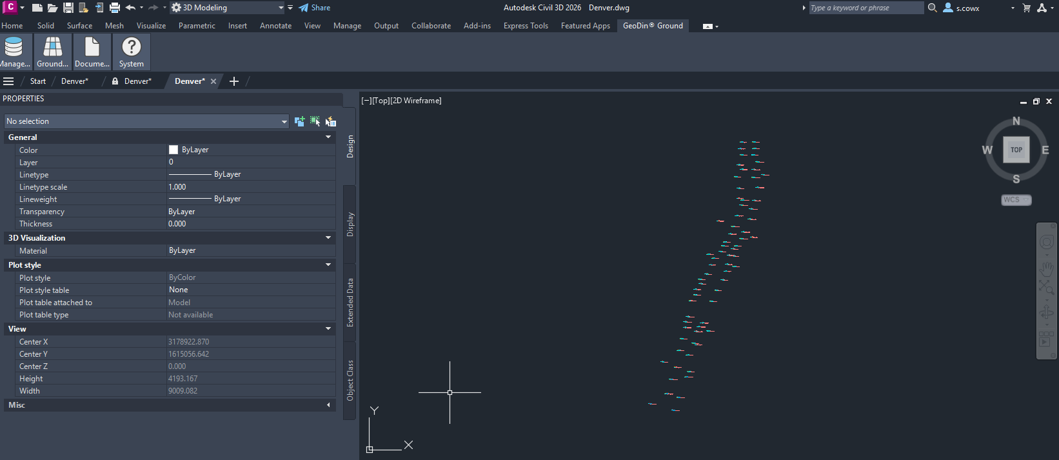
Task: Open the Annotate ribbon tab
Action: pos(275,26)
